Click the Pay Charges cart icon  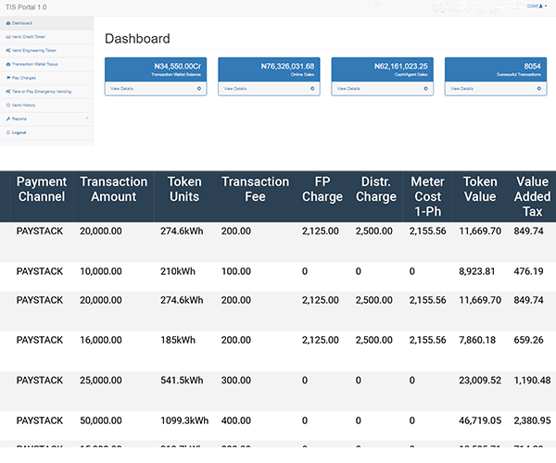7,78
